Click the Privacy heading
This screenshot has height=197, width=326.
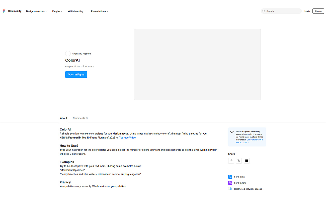click(x=65, y=182)
